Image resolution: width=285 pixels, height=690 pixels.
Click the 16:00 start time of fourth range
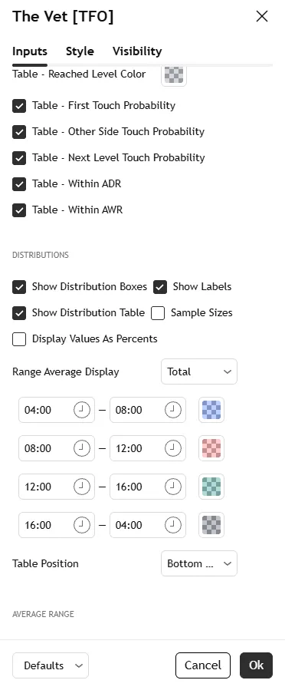tap(57, 525)
